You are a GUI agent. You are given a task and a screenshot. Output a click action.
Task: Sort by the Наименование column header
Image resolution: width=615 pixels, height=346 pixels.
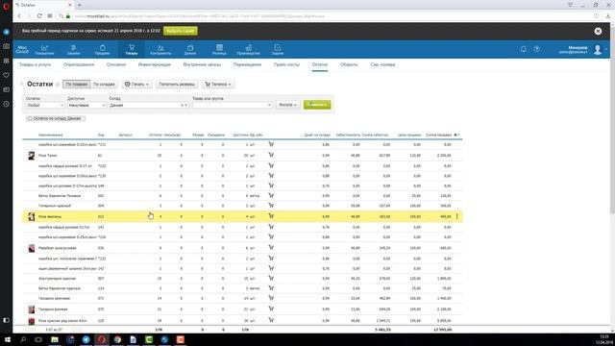[51, 135]
